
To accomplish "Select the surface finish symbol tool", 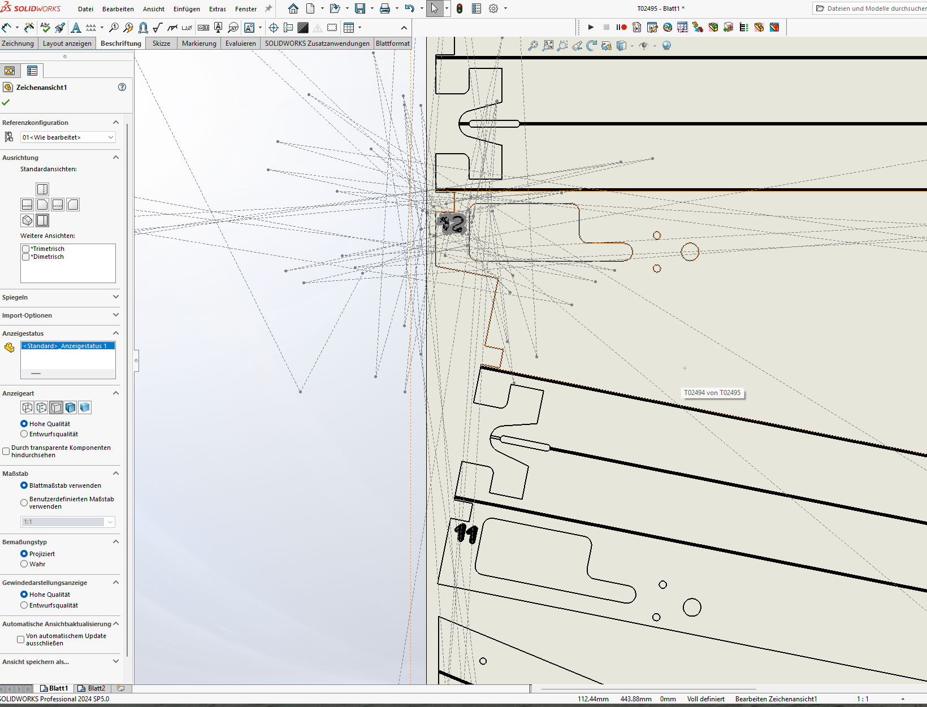I will pos(158,27).
